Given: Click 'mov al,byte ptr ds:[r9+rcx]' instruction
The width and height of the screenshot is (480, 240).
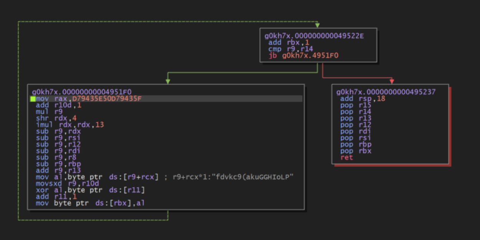Looking at the screenshot, I should click(97, 177).
